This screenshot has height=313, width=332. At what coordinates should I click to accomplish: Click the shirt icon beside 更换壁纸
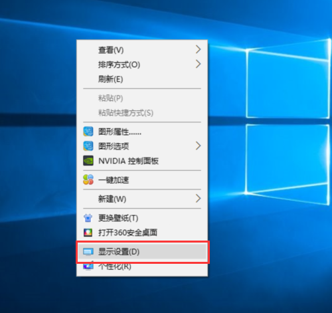pyautogui.click(x=88, y=218)
